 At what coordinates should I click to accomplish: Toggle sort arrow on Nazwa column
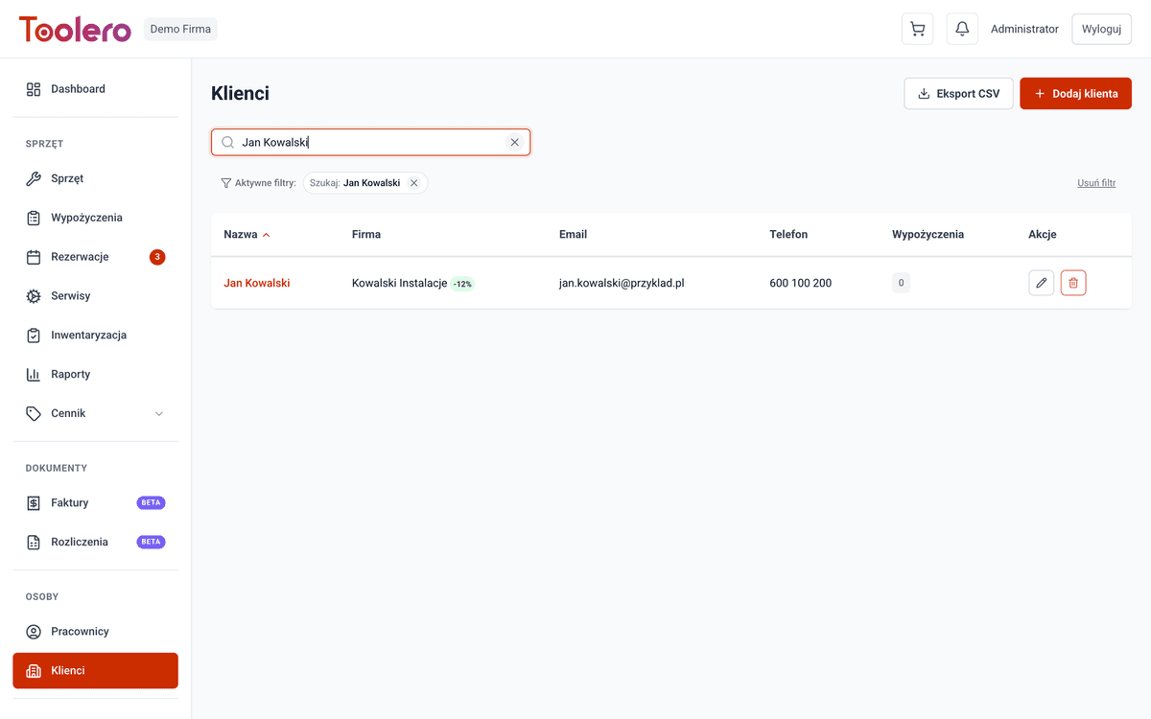click(266, 235)
